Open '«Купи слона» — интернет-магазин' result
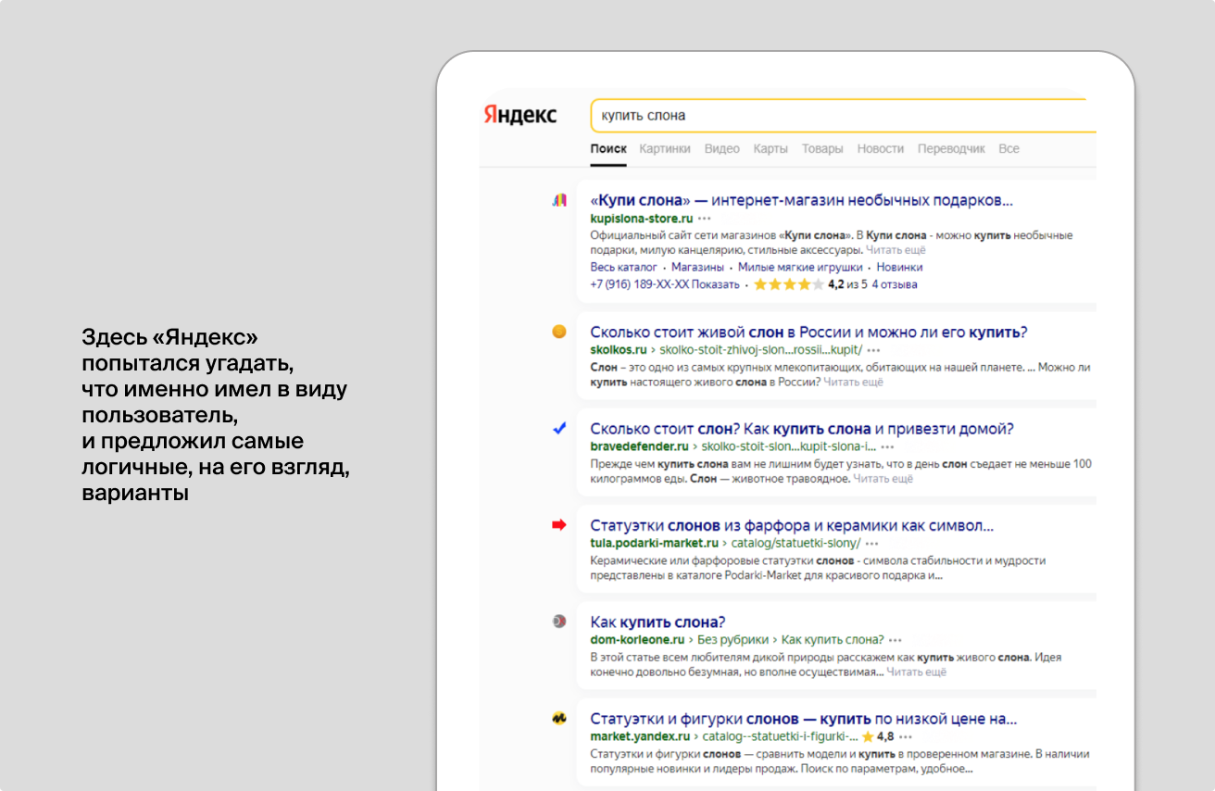 (x=801, y=200)
